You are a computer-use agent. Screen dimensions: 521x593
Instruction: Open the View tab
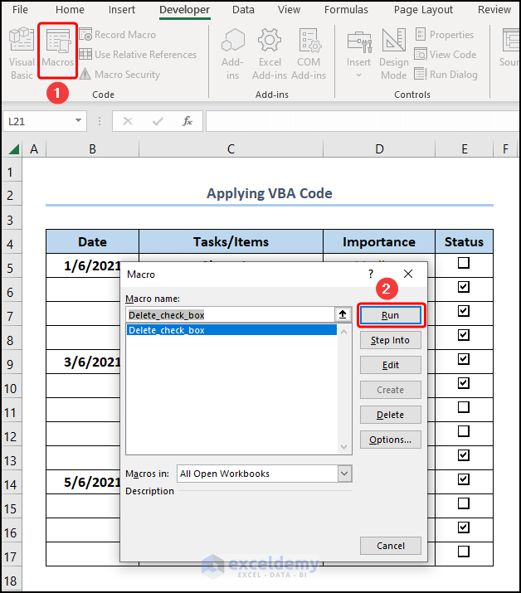click(x=289, y=9)
